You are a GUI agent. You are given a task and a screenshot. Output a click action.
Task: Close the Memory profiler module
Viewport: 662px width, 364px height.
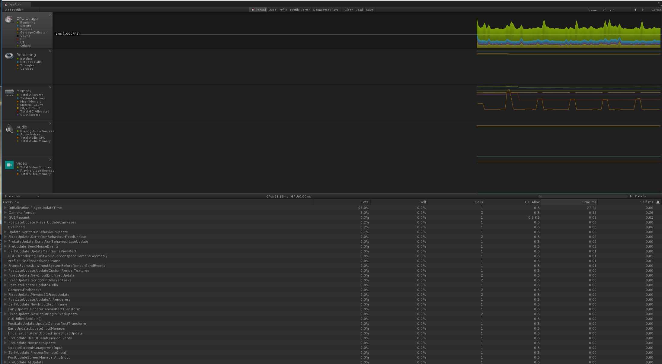pos(50,87)
